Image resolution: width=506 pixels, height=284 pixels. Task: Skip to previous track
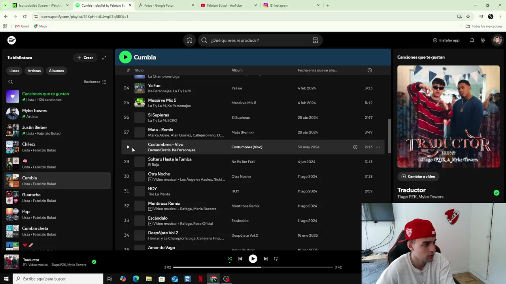tap(240, 259)
